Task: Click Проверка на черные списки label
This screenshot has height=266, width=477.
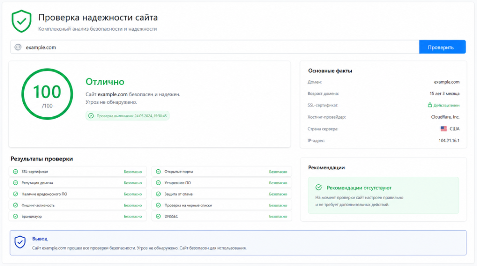Action: point(188,206)
